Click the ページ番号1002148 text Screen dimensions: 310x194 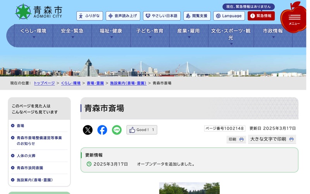(x=225, y=128)
